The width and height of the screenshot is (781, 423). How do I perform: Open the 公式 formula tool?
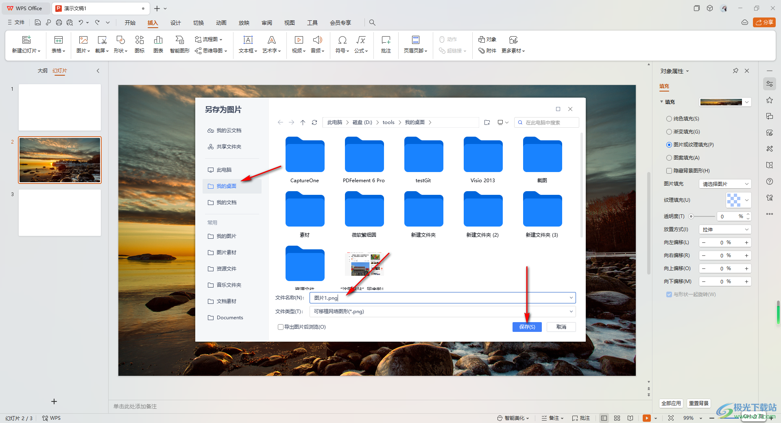pyautogui.click(x=361, y=45)
